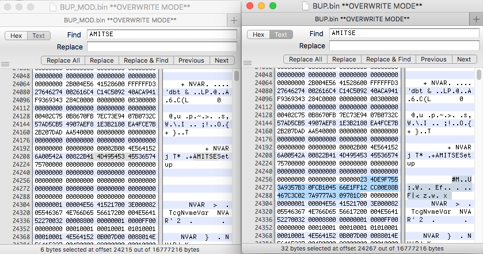Add a new tab in BUP_MOD.bin window
The width and height of the screenshot is (483, 254).
(234, 21)
